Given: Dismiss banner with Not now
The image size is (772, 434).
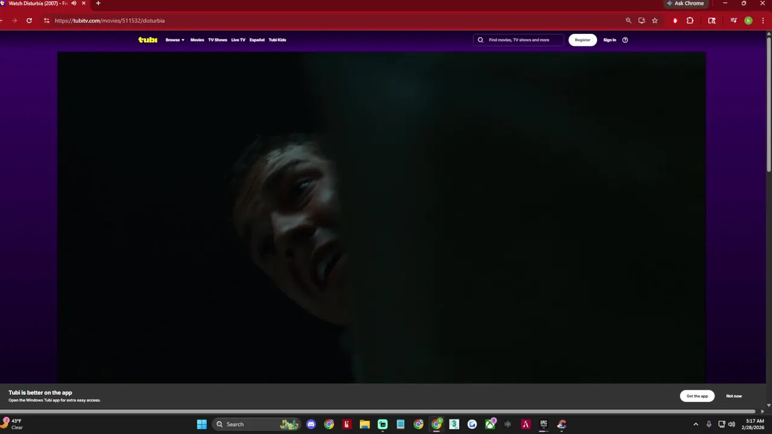Looking at the screenshot, I should [734, 396].
